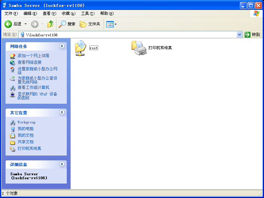Select the 打印机和传真 printer icon in file pane
The height and width of the screenshot is (198, 264).
[139, 48]
